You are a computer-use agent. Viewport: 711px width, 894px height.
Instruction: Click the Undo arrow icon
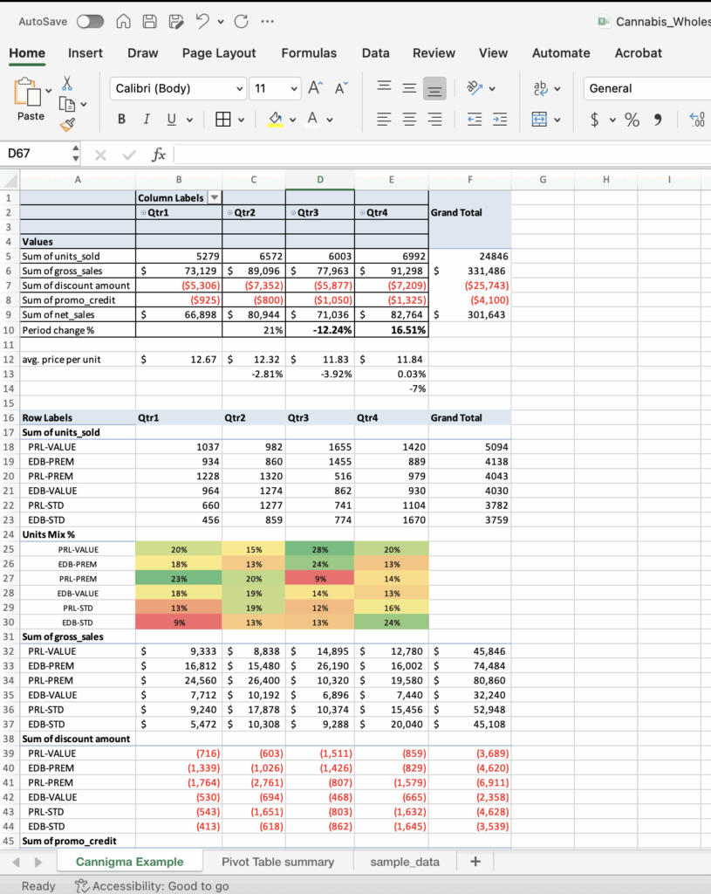202,21
